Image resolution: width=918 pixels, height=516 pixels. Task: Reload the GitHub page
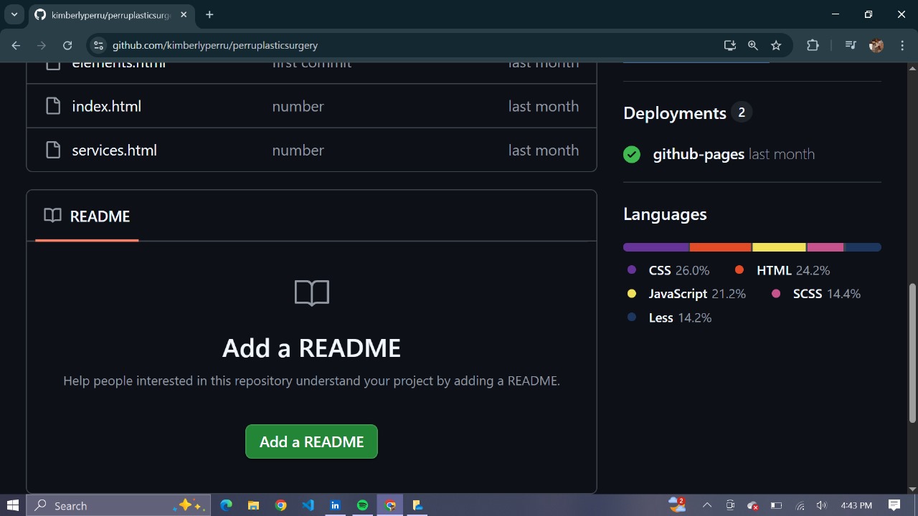pyautogui.click(x=67, y=45)
